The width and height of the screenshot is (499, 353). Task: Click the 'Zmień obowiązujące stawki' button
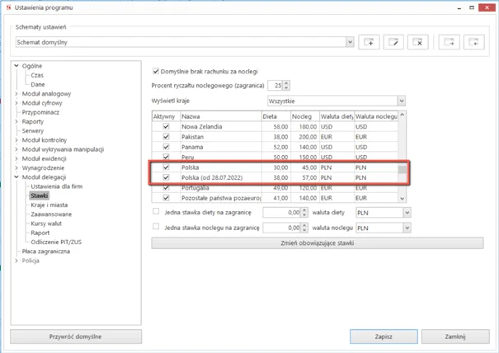pos(281,243)
